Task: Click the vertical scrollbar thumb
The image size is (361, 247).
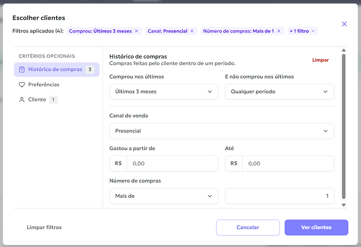Action: (x=344, y=126)
